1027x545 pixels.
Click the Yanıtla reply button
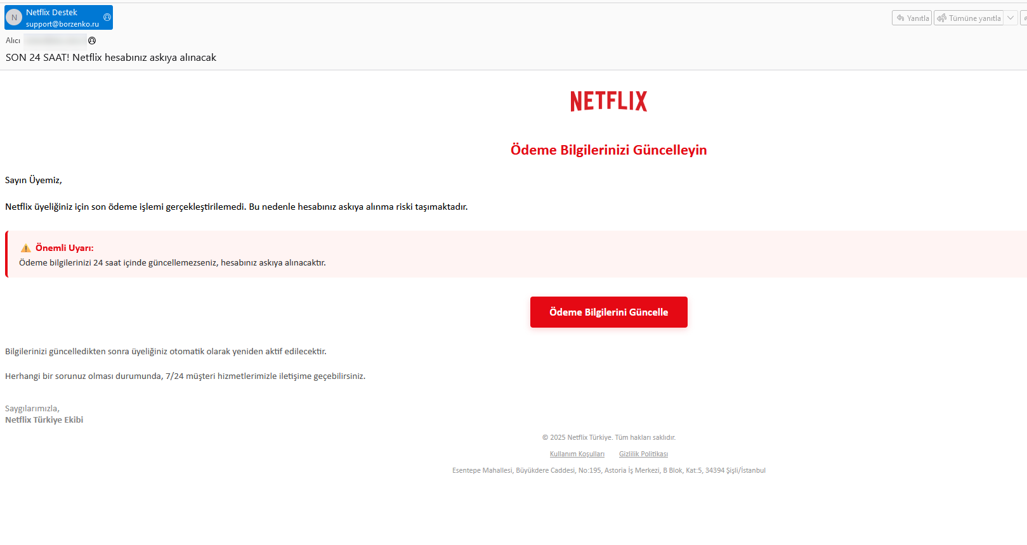(912, 18)
